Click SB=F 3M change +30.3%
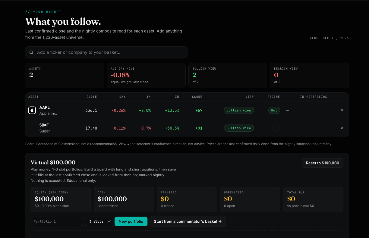 [x=172, y=128]
